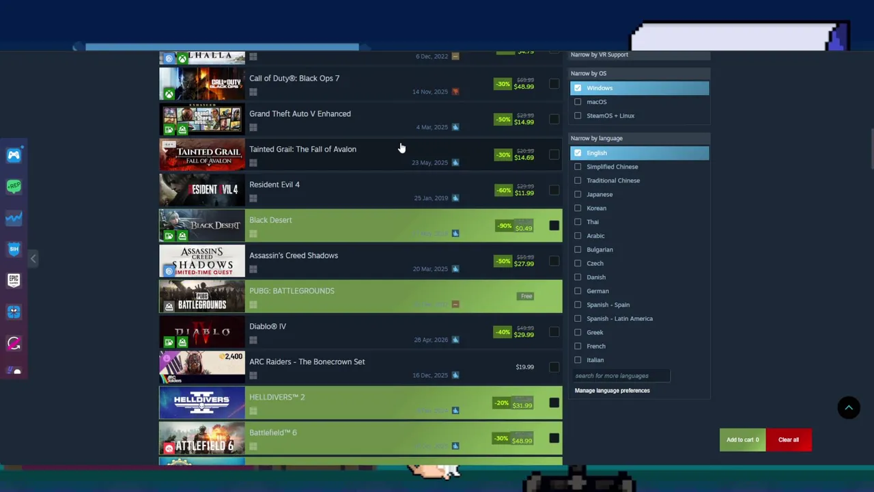Check the Italian language filter
874x492 pixels.
coord(578,360)
